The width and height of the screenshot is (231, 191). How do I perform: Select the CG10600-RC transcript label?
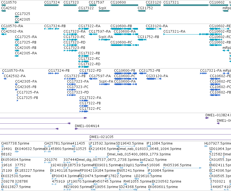coord(121,42)
